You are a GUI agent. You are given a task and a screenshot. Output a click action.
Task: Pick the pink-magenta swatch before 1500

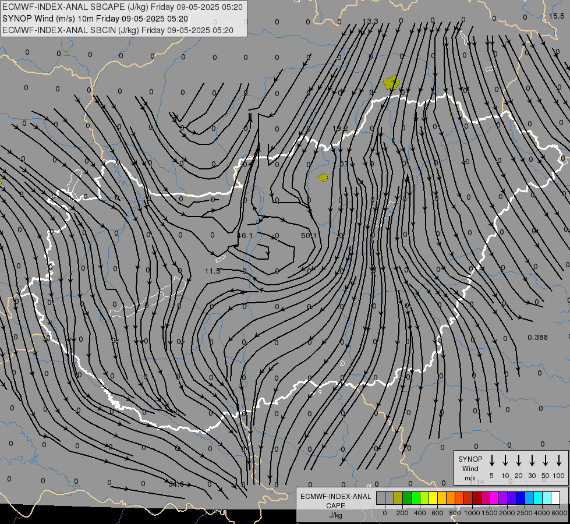point(486,498)
